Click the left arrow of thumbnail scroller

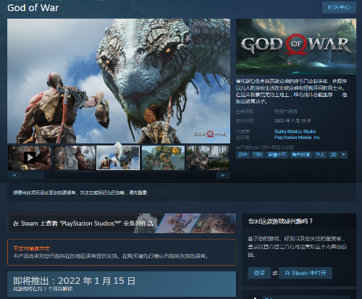click(14, 175)
